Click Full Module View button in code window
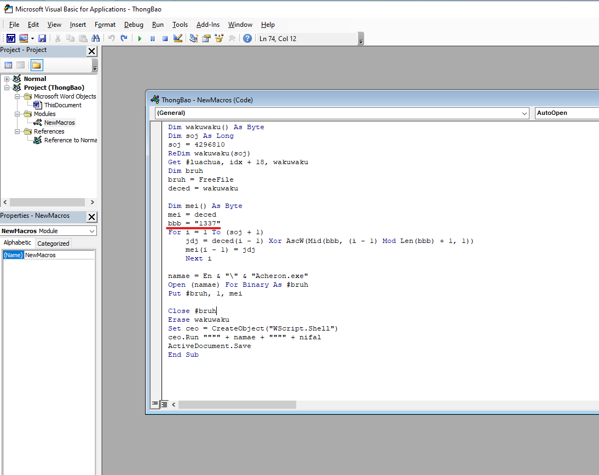Image resolution: width=599 pixels, height=475 pixels. [164, 404]
